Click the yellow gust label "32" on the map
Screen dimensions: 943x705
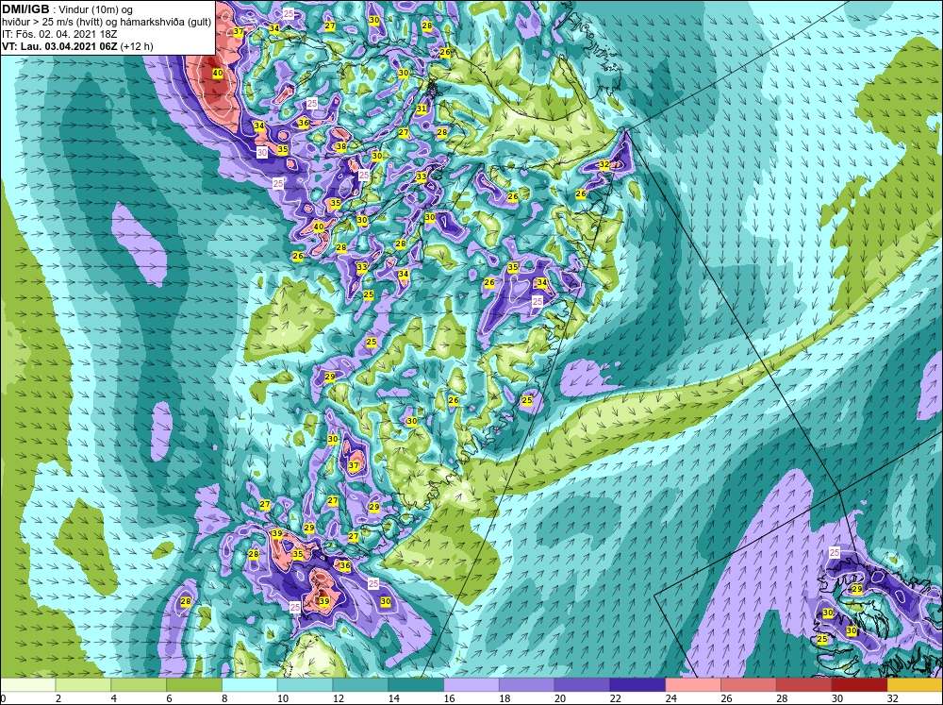click(604, 164)
